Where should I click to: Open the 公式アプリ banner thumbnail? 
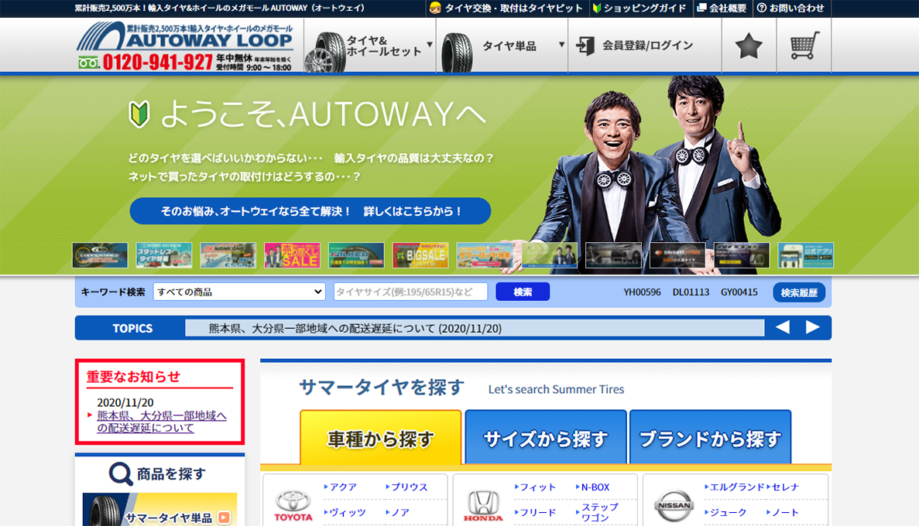(x=806, y=255)
